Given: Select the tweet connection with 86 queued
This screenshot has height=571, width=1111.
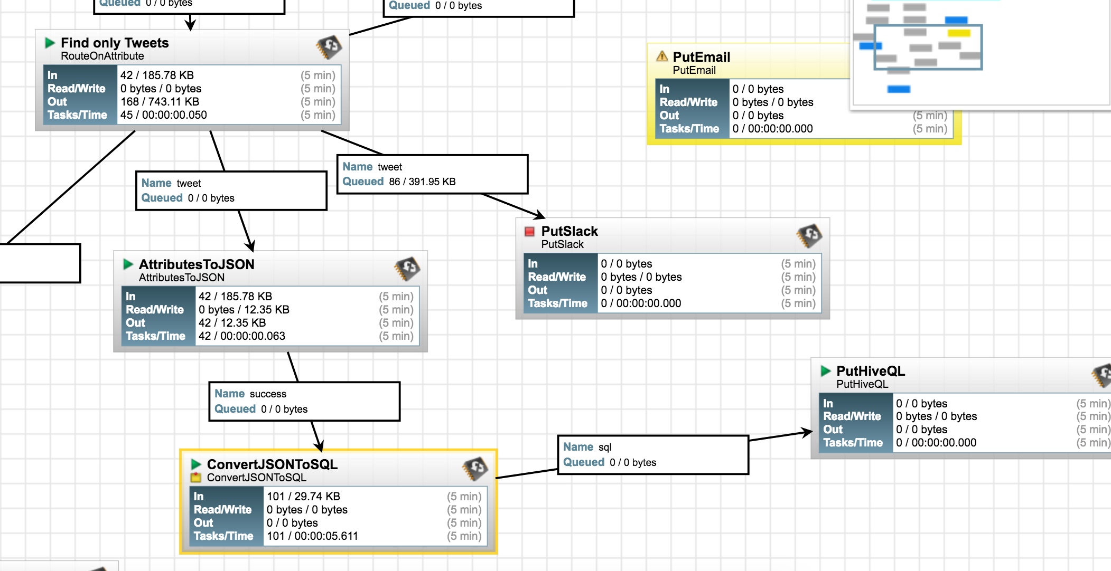Looking at the screenshot, I should coord(432,174).
